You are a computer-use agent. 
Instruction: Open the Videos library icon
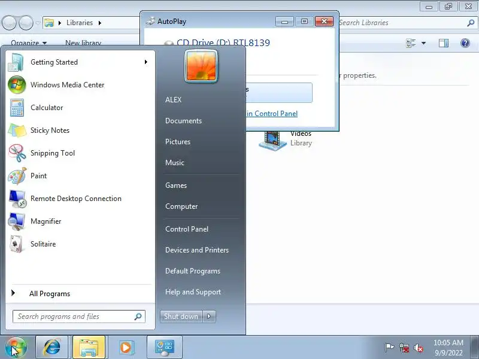pyautogui.click(x=272, y=141)
